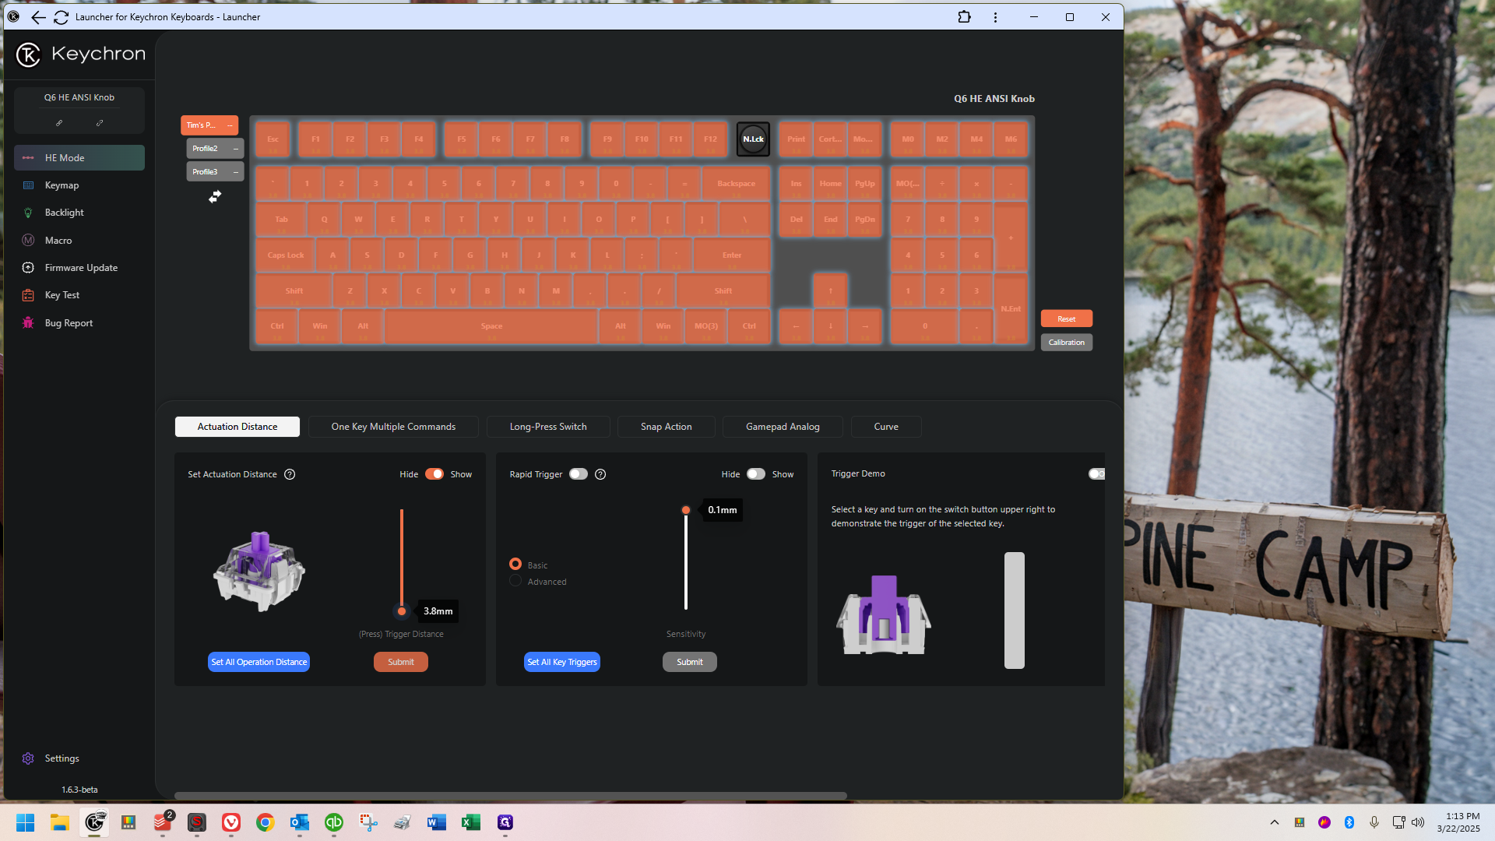1495x841 pixels.
Task: Click the profile swap arrows icon
Action: click(215, 197)
